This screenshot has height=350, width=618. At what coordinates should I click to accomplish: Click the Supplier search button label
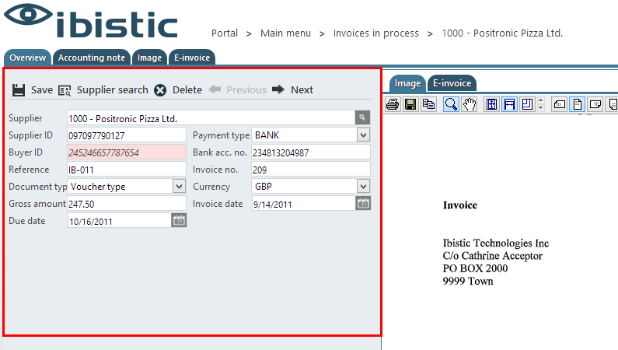click(112, 90)
